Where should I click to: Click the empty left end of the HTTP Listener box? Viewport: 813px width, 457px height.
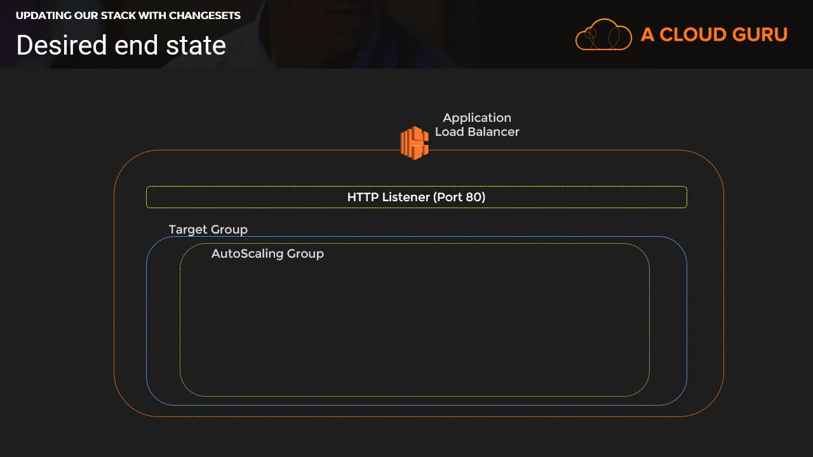click(x=210, y=197)
